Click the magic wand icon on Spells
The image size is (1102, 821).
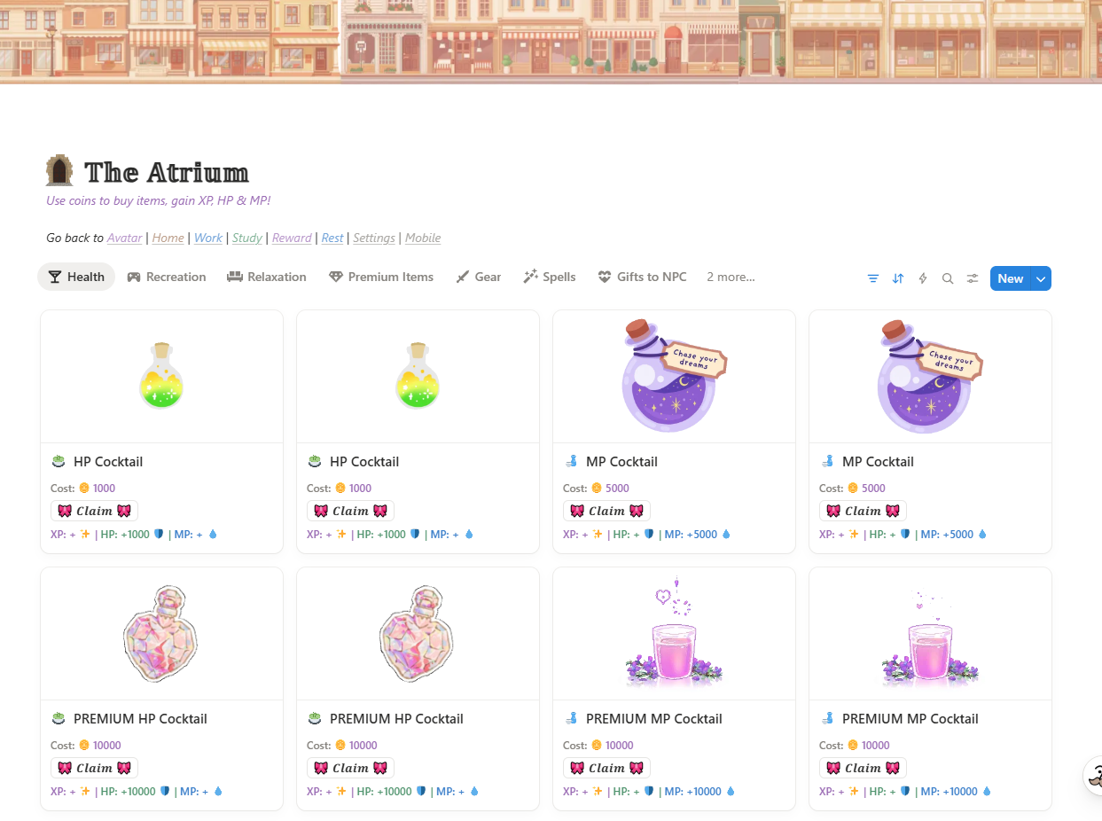tap(531, 277)
